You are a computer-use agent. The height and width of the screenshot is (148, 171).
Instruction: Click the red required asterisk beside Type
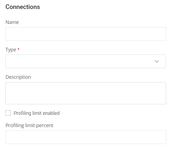pyautogui.click(x=19, y=50)
